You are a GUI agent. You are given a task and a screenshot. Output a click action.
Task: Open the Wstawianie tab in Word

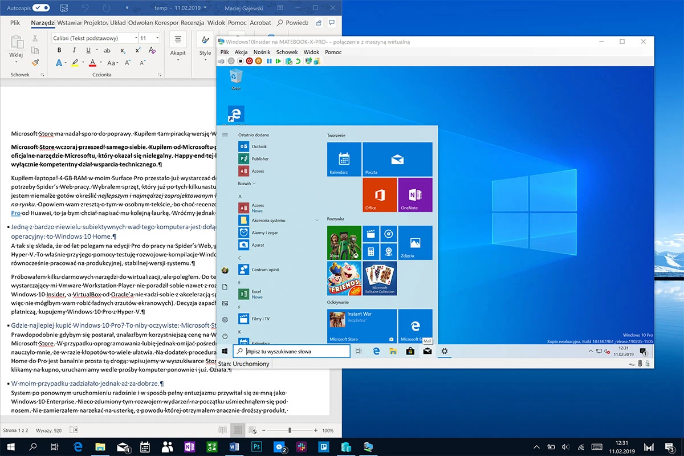[70, 23]
